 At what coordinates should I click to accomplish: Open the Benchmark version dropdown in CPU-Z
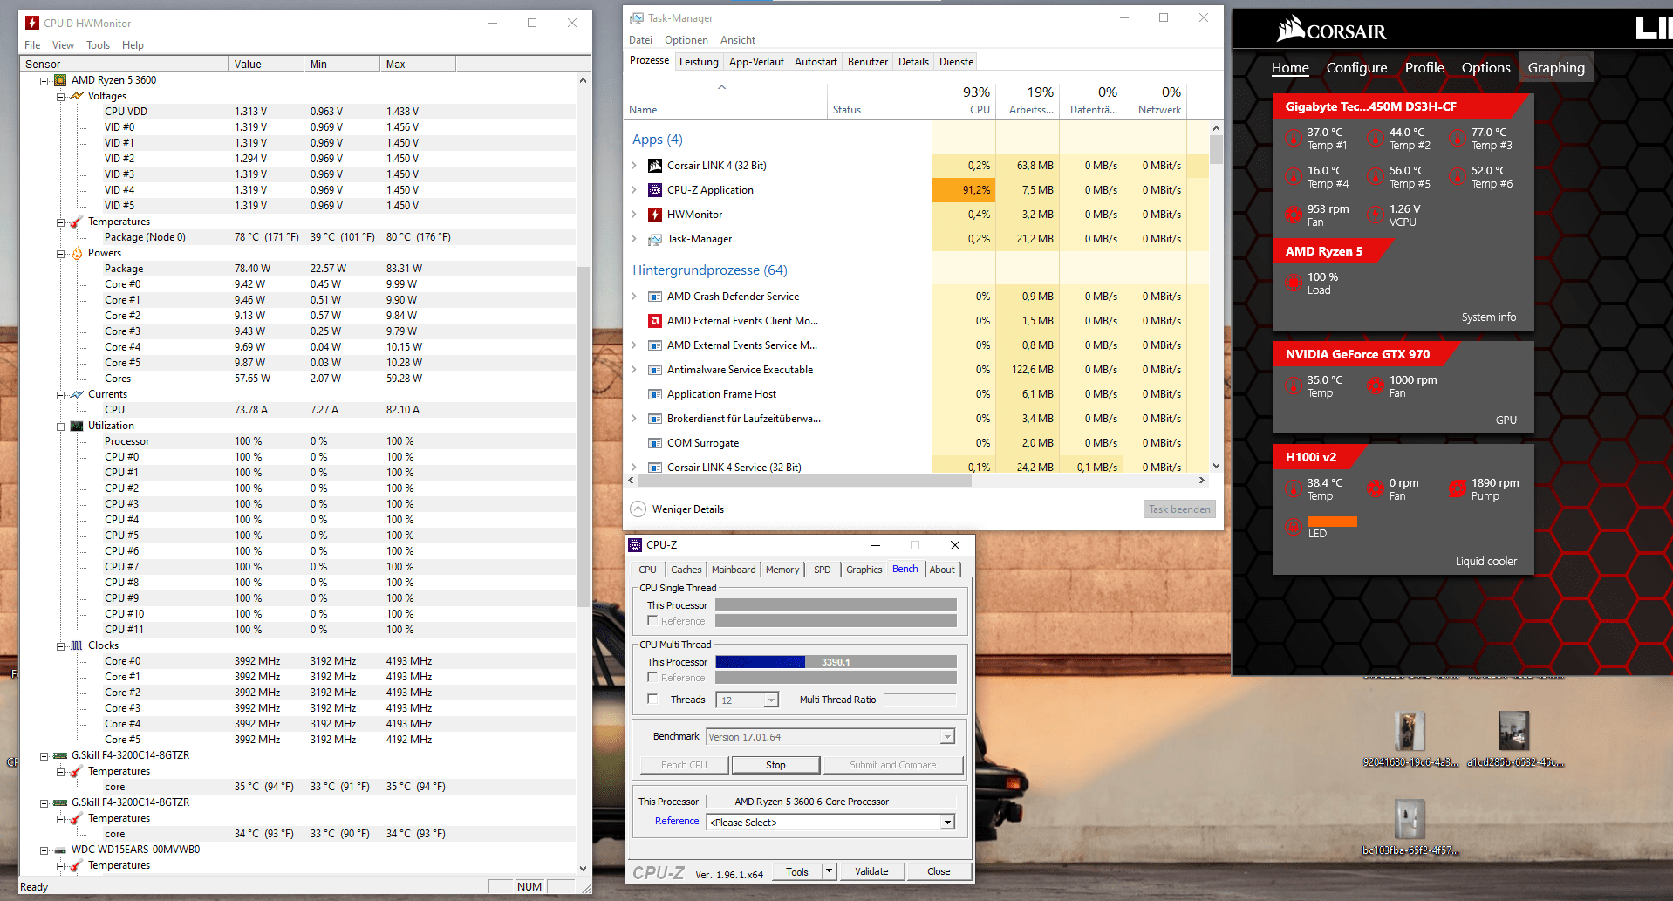tap(947, 737)
